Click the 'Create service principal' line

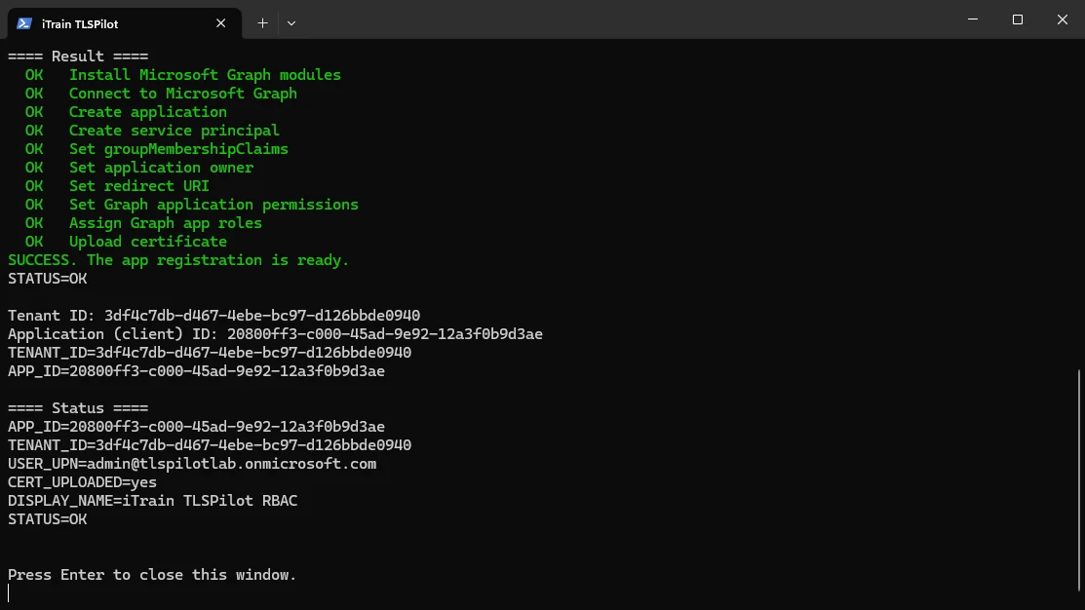174,131
